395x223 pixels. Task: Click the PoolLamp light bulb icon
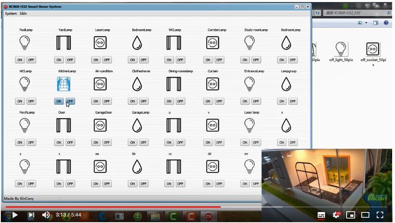pyautogui.click(x=25, y=43)
